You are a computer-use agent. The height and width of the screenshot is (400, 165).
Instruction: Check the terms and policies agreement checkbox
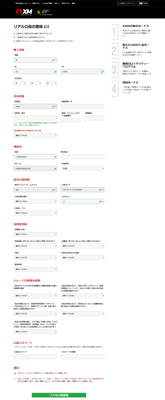pyautogui.click(x=15, y=379)
